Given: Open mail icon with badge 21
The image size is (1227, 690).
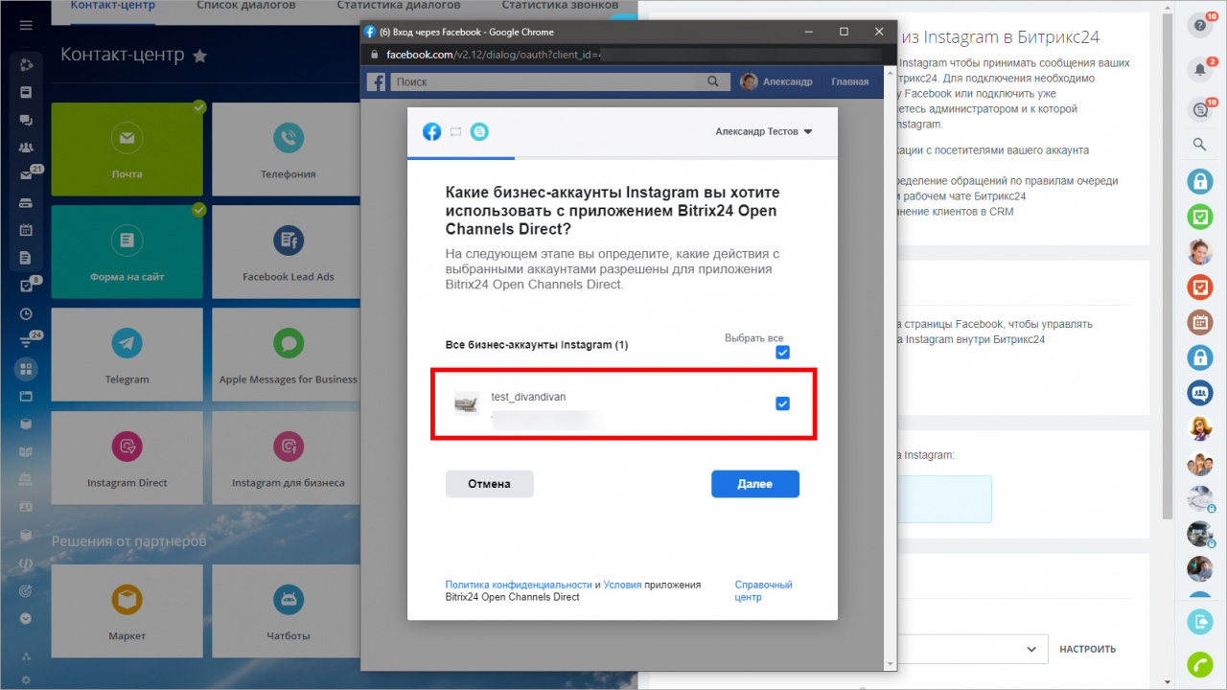Looking at the screenshot, I should pyautogui.click(x=26, y=175).
